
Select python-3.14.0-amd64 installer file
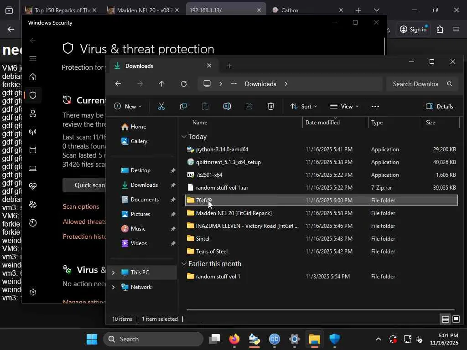(322, 149)
